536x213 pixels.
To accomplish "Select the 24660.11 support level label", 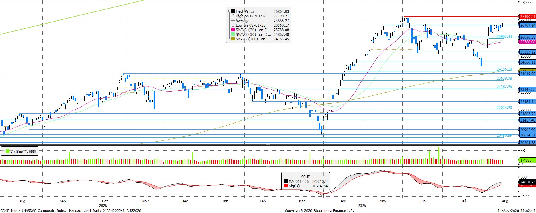I will click(527, 62).
